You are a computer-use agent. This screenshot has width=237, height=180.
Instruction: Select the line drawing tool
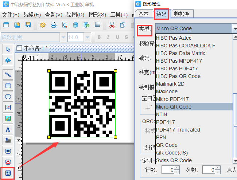point(8,74)
